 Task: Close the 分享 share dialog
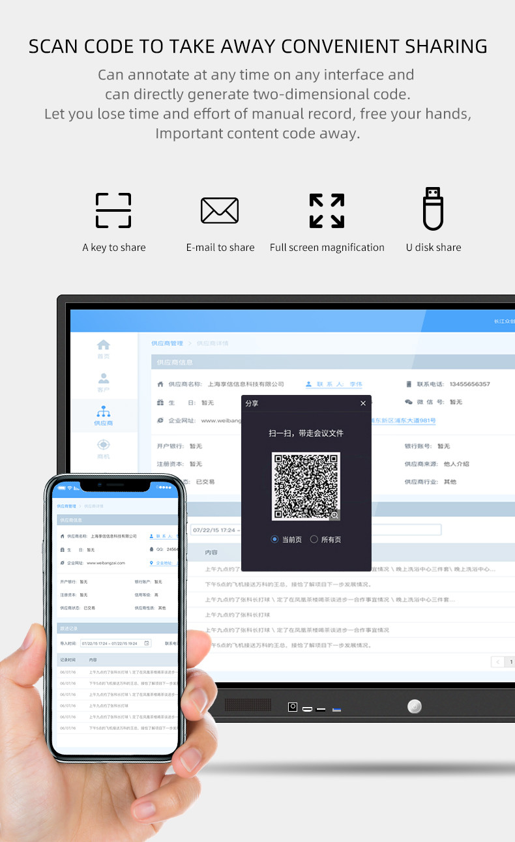(x=363, y=403)
